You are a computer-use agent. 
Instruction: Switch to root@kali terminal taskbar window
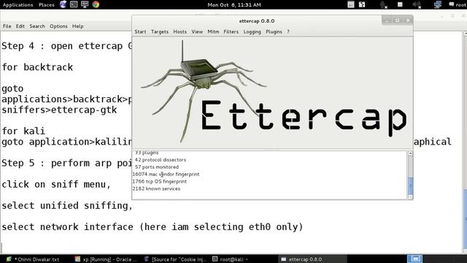[231, 259]
